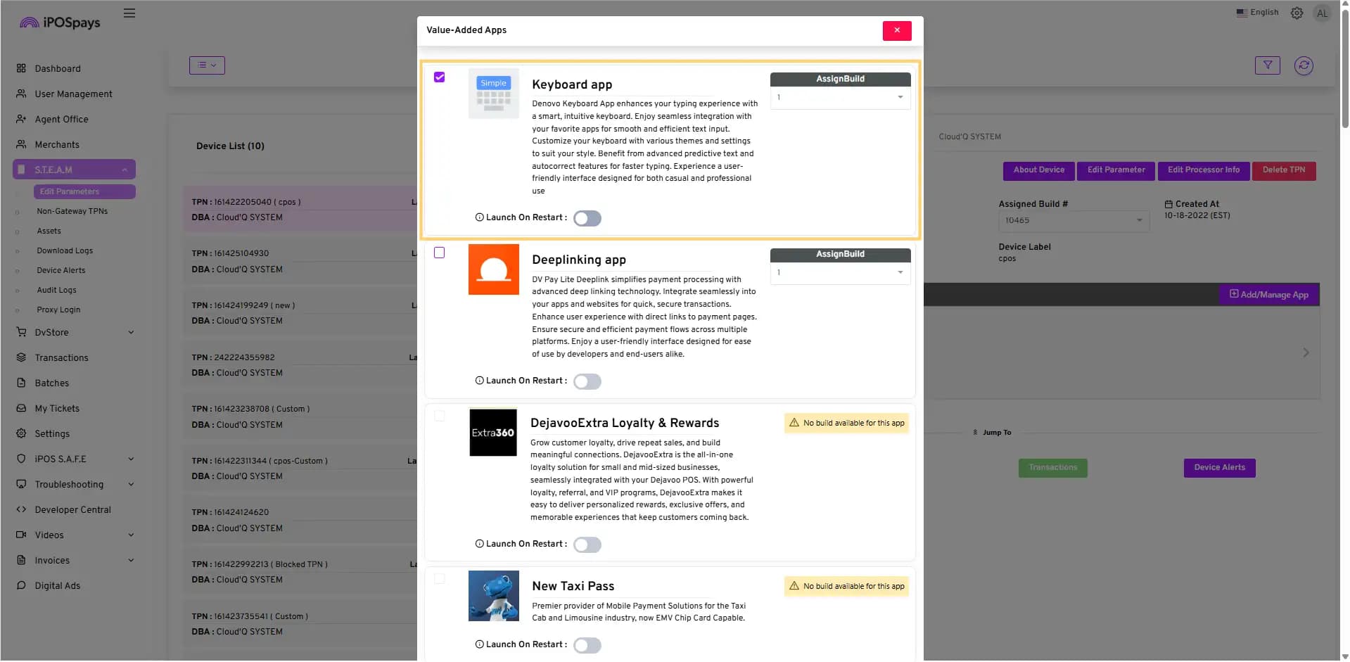The width and height of the screenshot is (1350, 662).
Task: Toggle Launch On Restart for Deeplinking app
Action: (587, 381)
